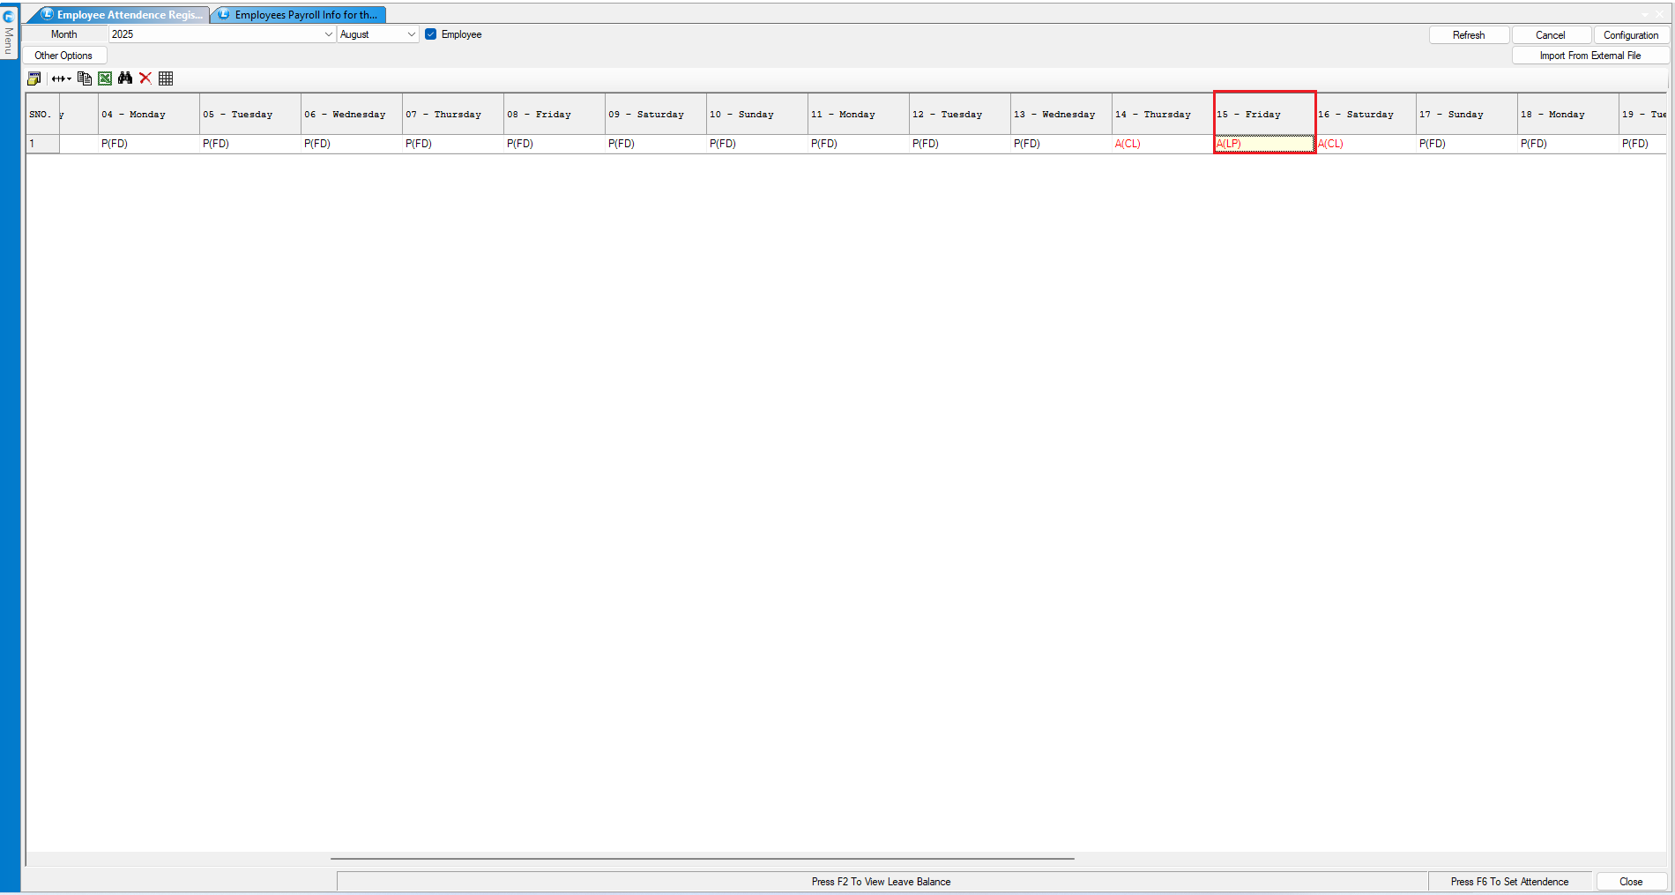
Task: Click the copy documents toolbar icon
Action: [85, 78]
